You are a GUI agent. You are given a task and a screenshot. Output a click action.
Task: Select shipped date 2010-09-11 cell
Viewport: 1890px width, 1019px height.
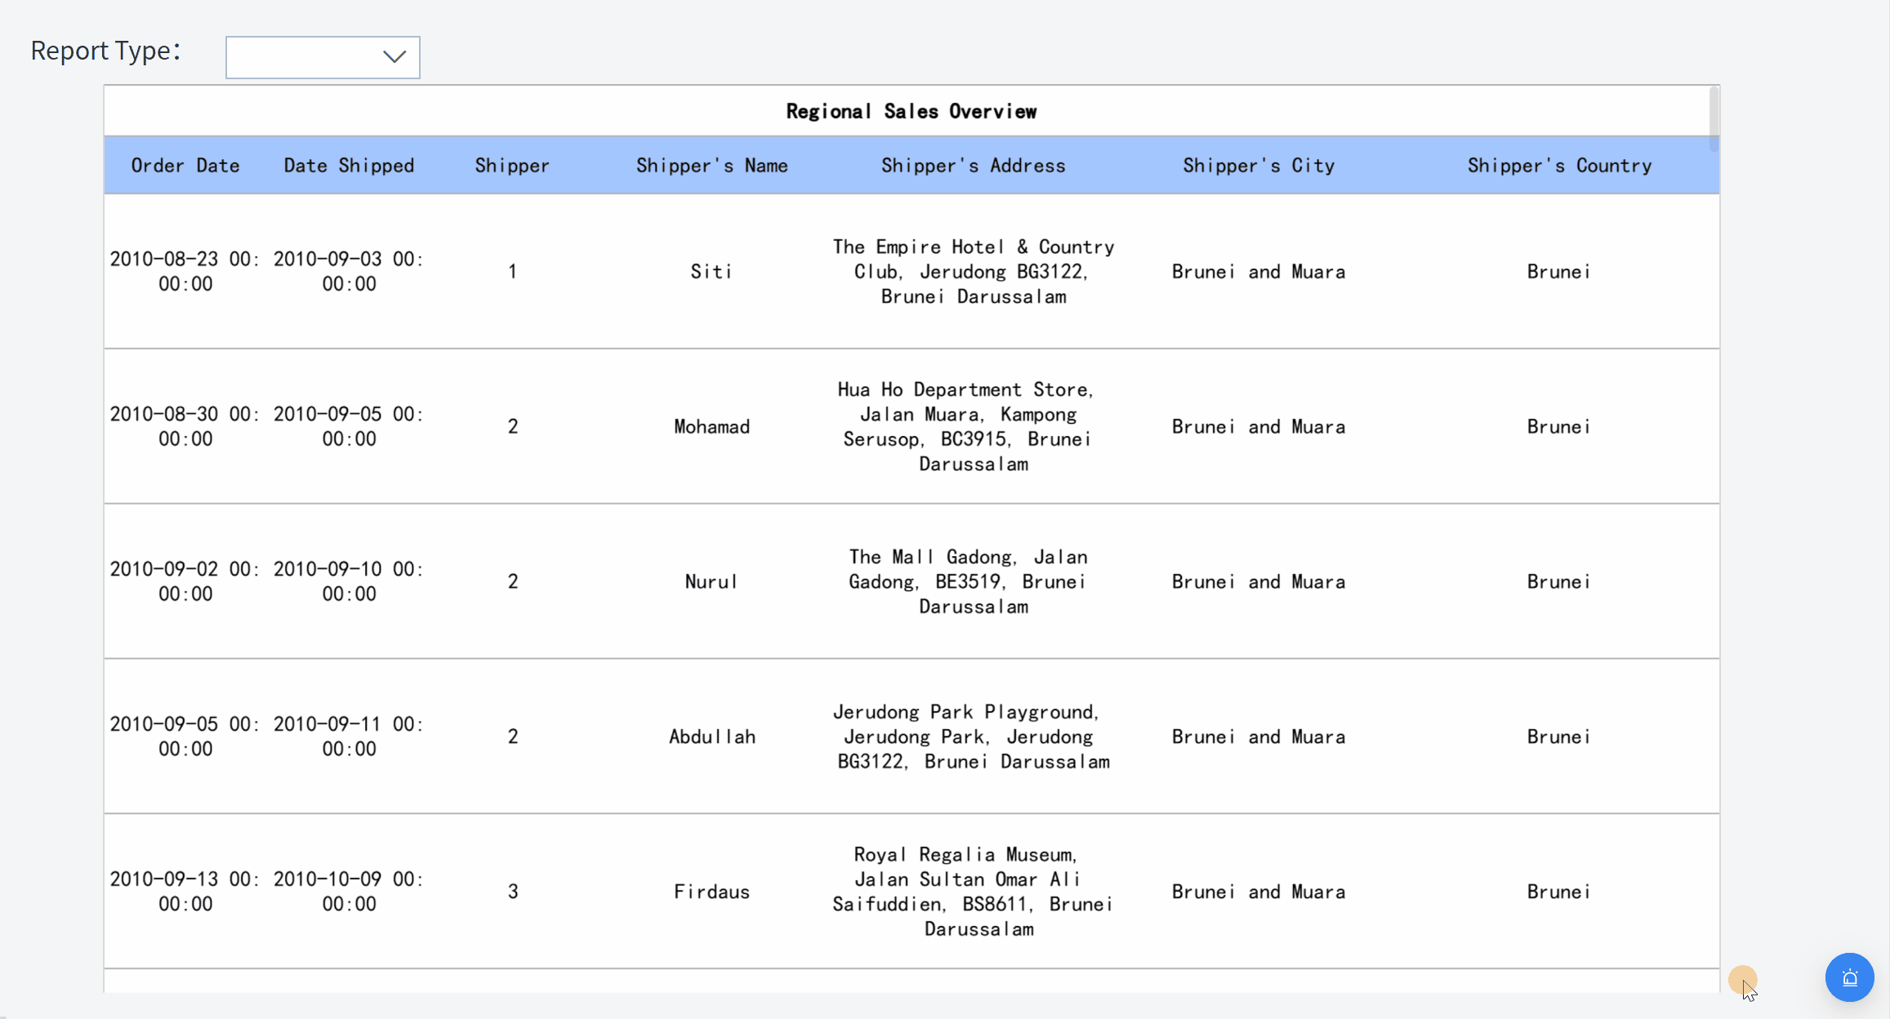(349, 736)
